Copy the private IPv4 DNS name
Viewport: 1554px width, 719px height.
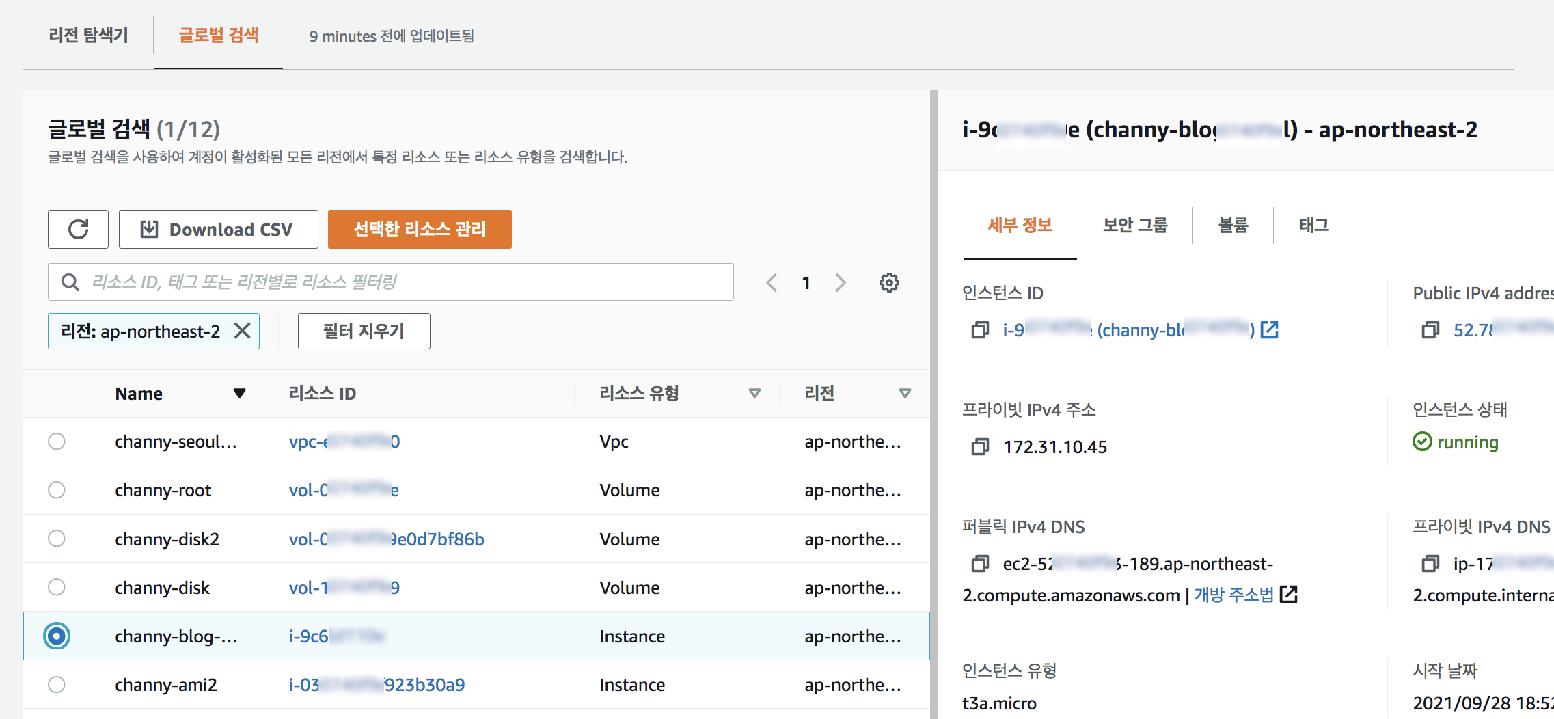pyautogui.click(x=1430, y=564)
